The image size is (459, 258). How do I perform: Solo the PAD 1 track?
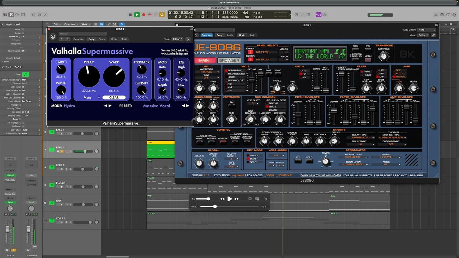(62, 205)
